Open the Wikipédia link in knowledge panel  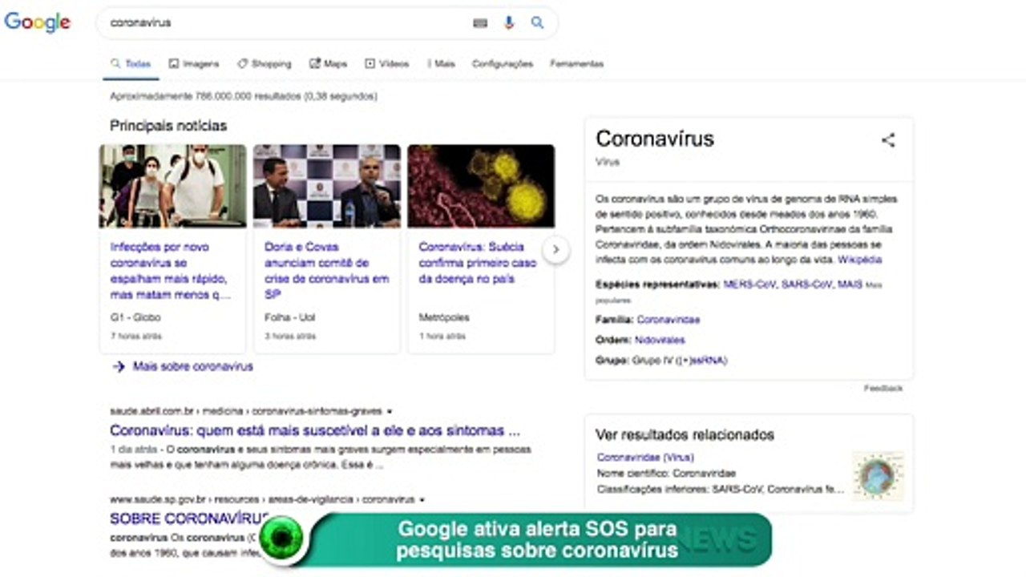860,260
